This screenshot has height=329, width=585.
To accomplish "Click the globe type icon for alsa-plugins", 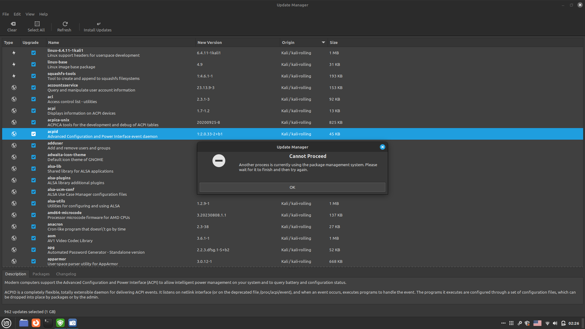I will tap(14, 180).
